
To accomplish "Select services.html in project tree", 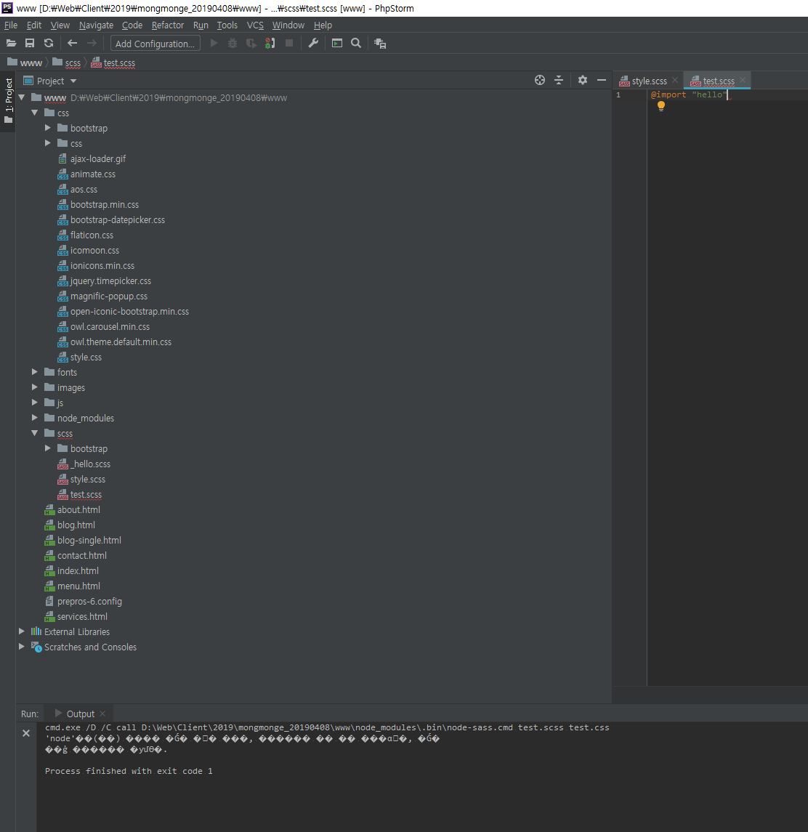I will (x=82, y=617).
